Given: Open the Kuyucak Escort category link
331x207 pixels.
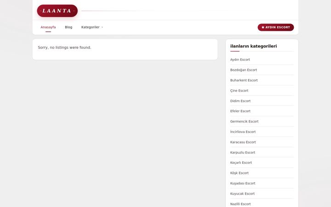Looking at the screenshot, I should [242, 194].
